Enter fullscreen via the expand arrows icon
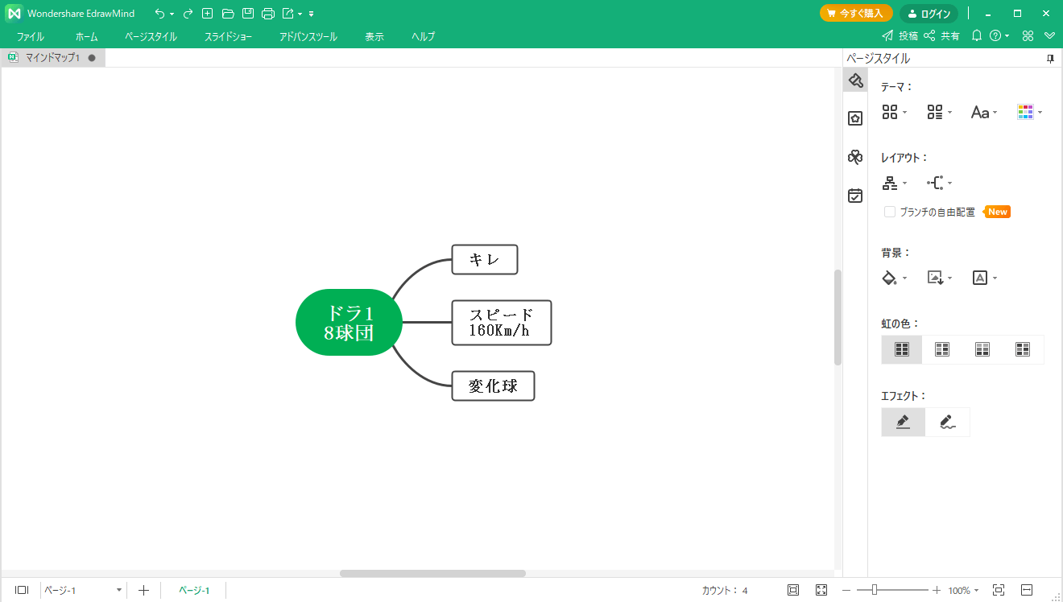Screen dimensions: 1063x602 point(821,590)
